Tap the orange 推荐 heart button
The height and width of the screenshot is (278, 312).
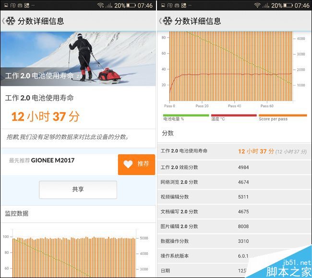pyautogui.click(x=136, y=164)
